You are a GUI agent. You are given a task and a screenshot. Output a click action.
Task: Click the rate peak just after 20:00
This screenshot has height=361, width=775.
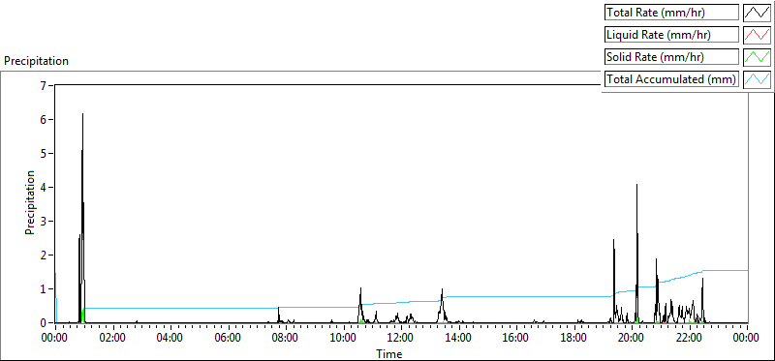636,185
